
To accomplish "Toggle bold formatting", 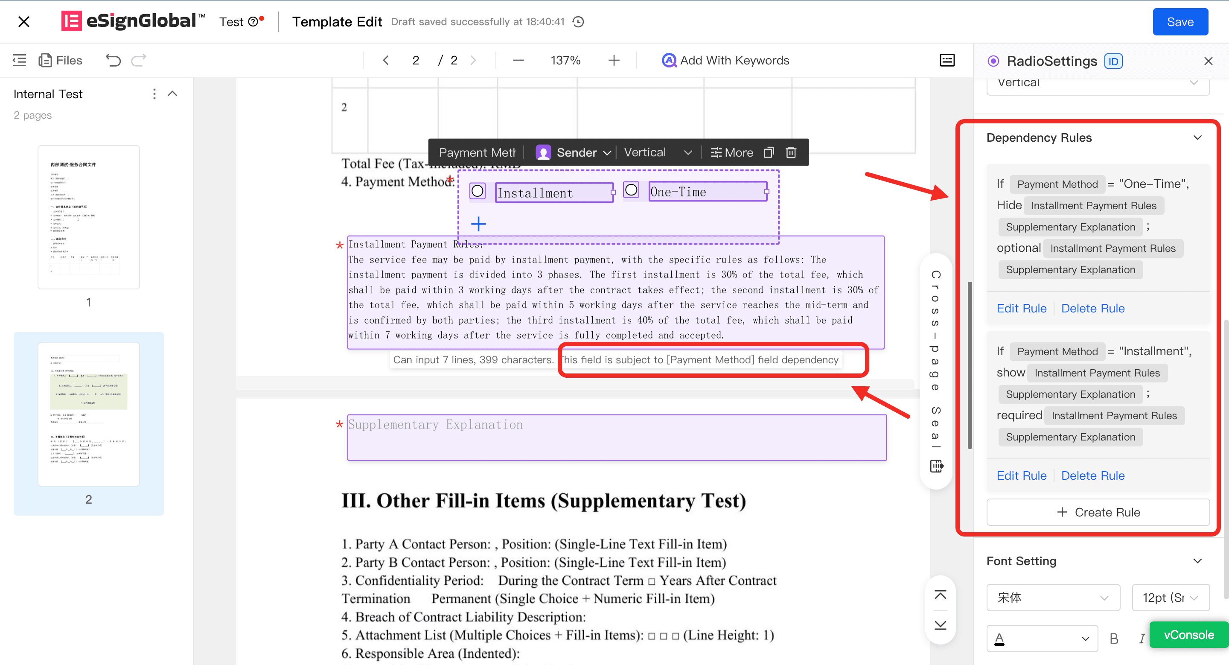I will [x=1114, y=639].
